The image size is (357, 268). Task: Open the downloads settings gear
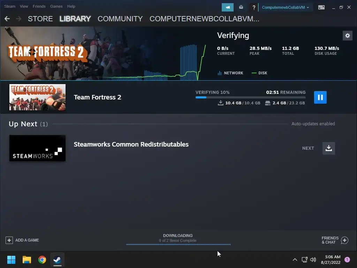pos(348,36)
